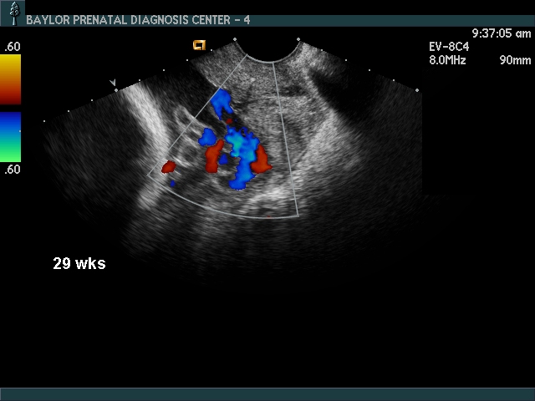Screen dimensions: 535x401
Task: Click the orange GE probe orientation marker
Action: (x=199, y=45)
